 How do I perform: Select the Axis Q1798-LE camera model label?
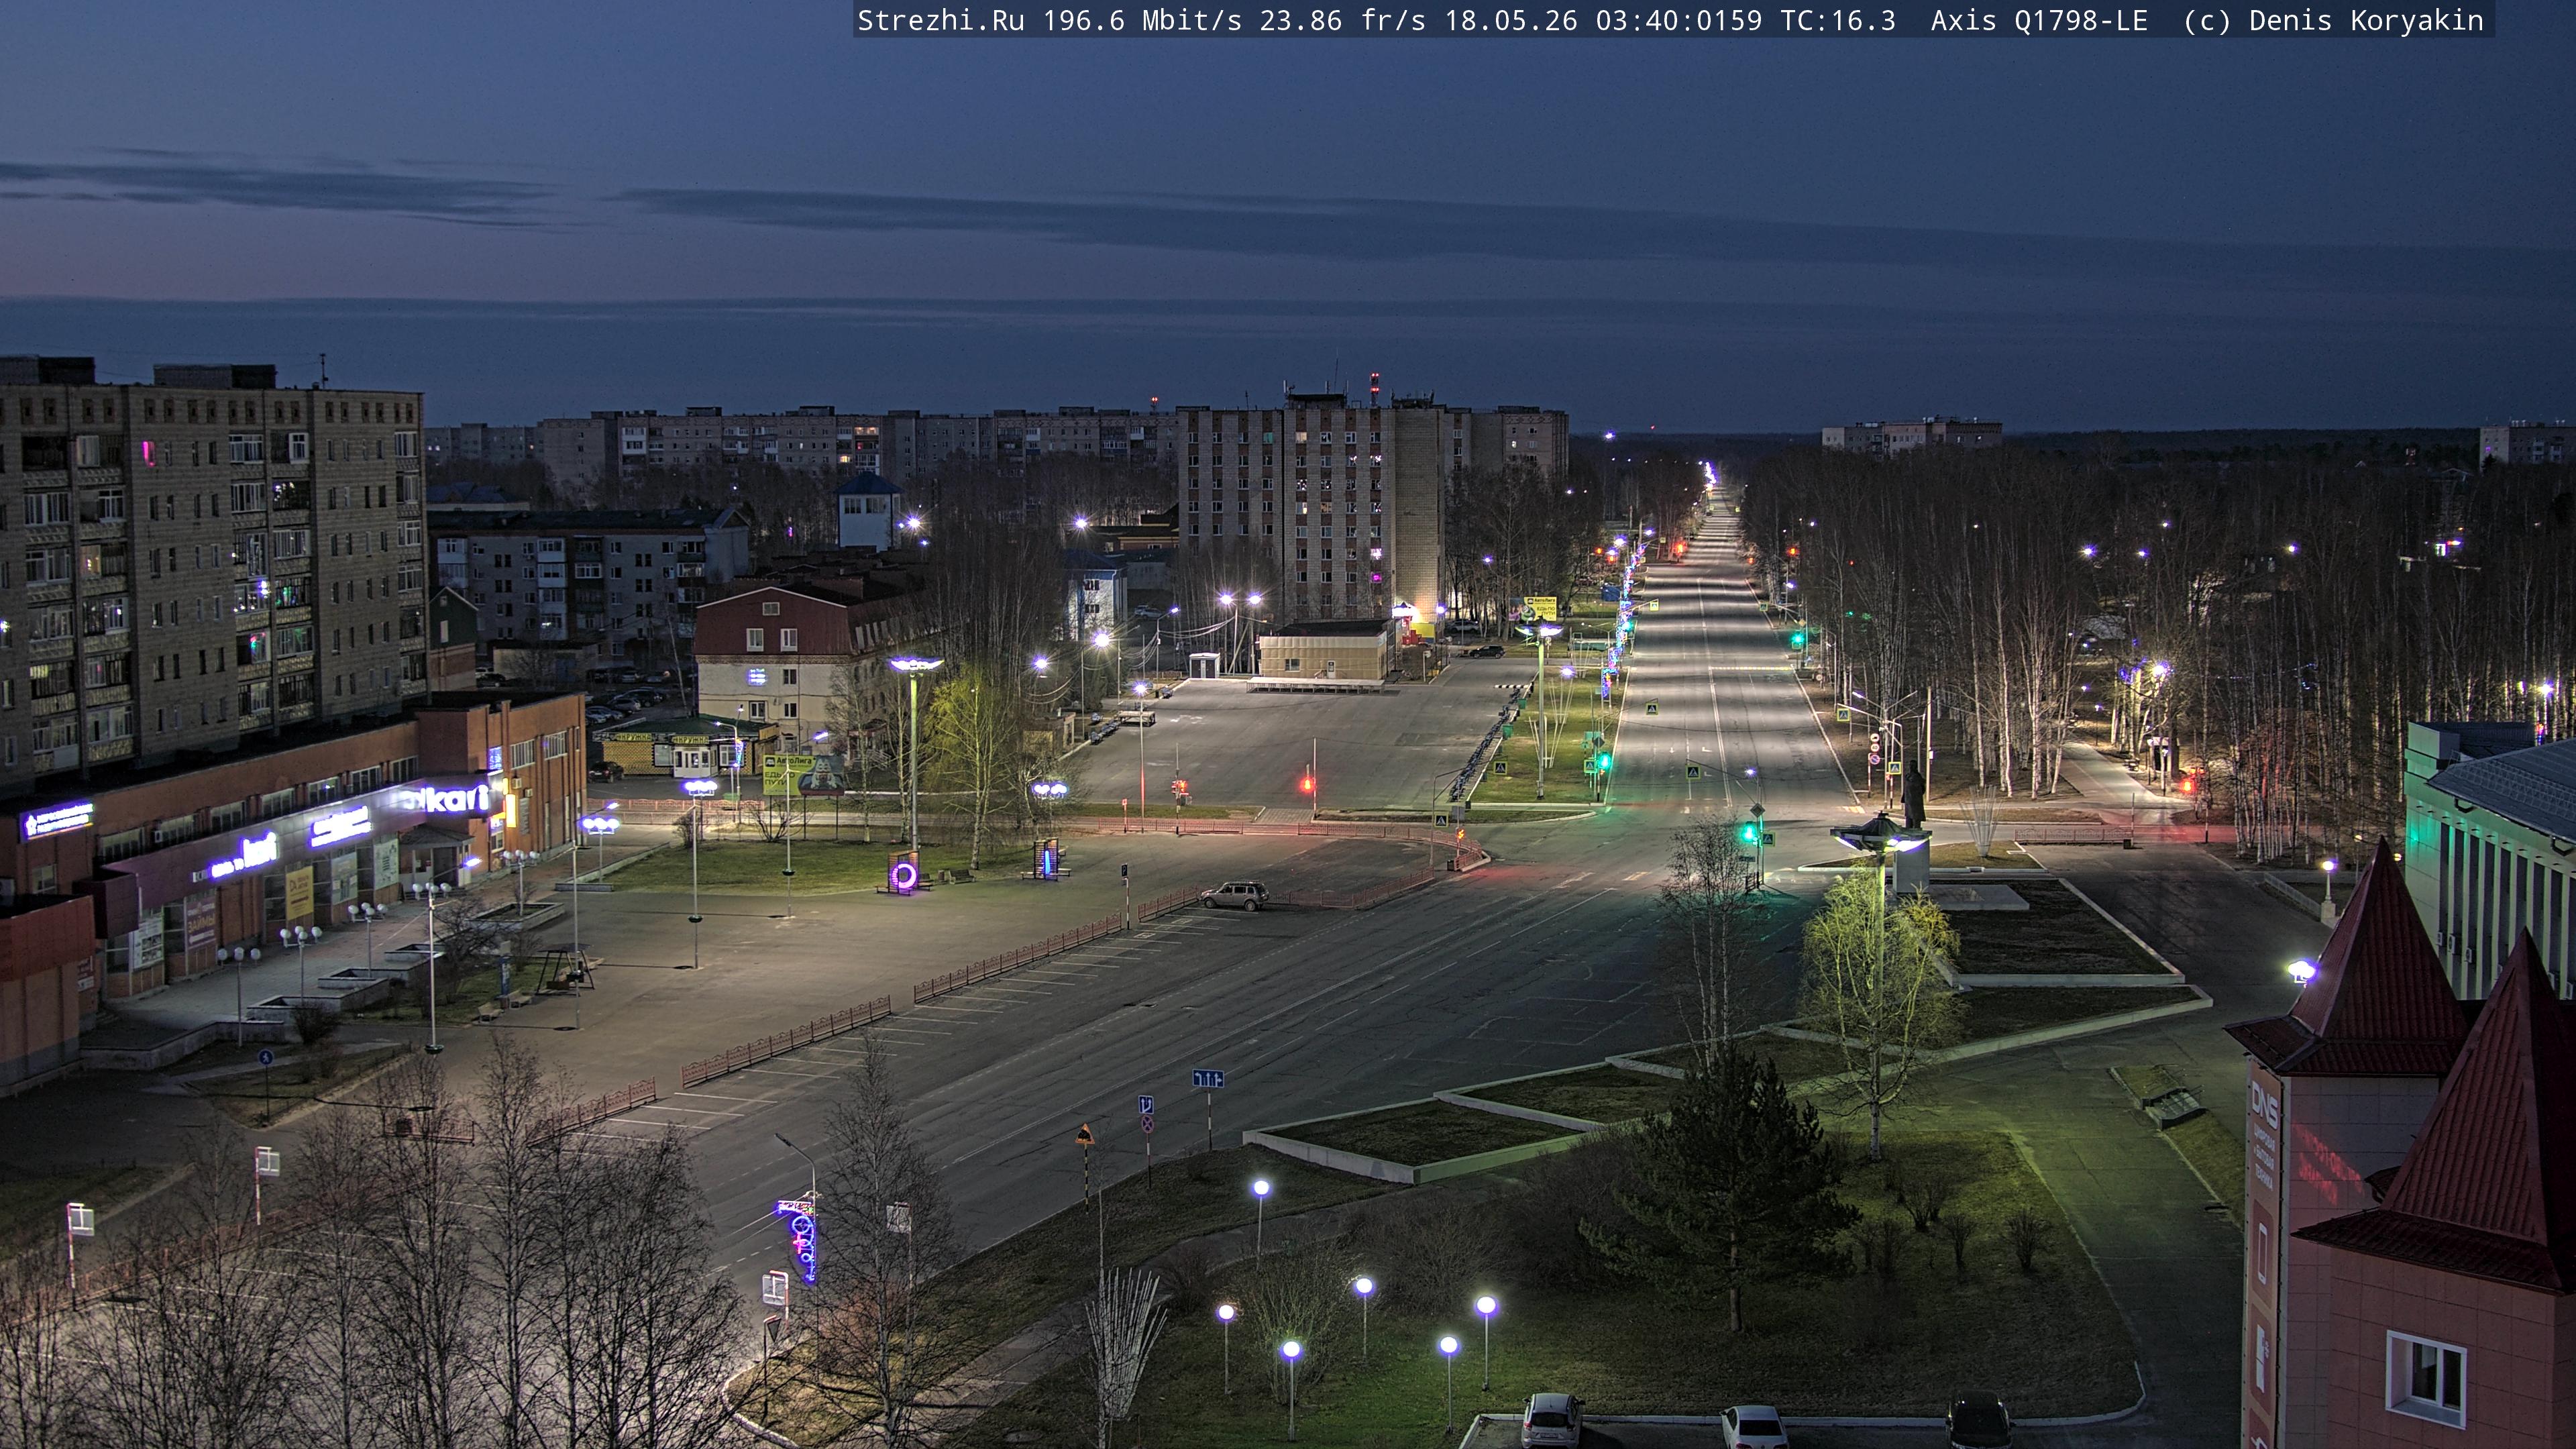(2039, 21)
